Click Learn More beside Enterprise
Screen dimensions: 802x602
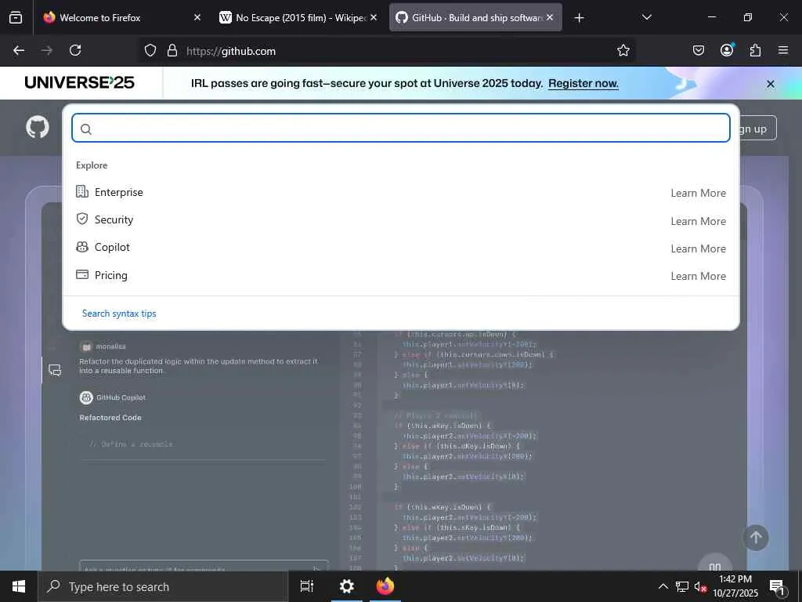(698, 193)
